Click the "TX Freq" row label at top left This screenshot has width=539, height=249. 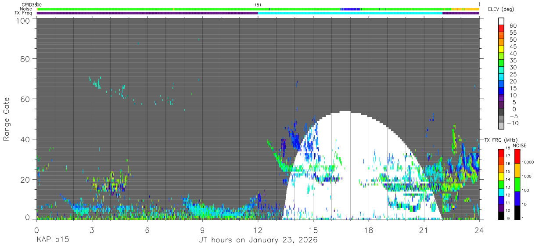(23, 13)
